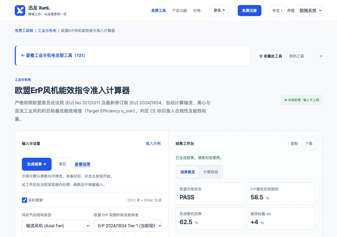This screenshot has height=237, width=337.
Task: Toggle the 实时更新 checkbox
Action: tap(24, 200)
